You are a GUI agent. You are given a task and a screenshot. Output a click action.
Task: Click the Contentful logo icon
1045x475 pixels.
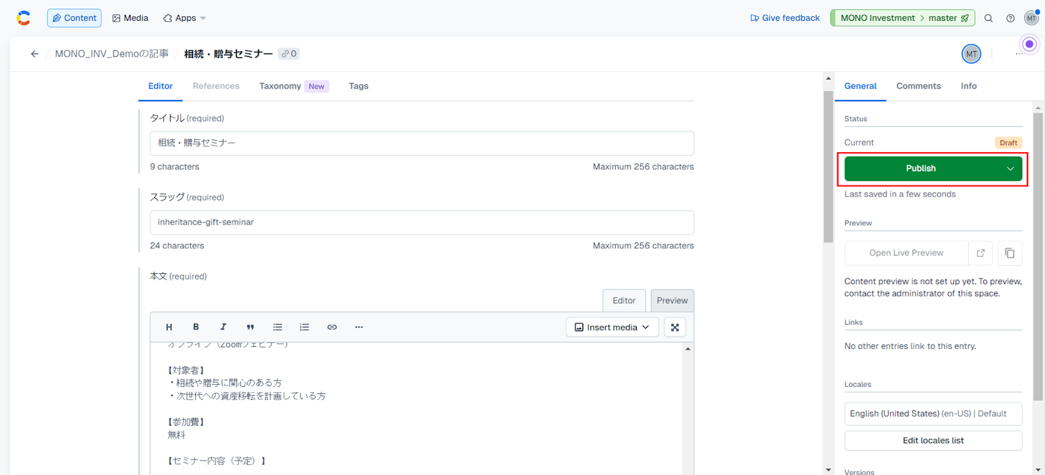(x=24, y=18)
